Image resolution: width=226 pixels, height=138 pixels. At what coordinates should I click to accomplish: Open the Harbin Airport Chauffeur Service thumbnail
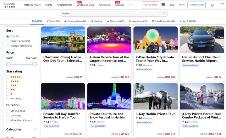click(x=201, y=39)
